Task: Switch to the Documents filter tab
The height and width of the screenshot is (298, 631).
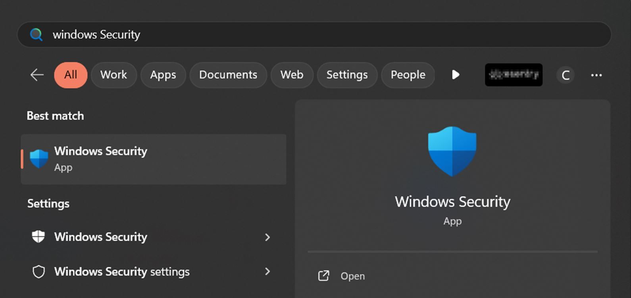Action: pos(228,75)
